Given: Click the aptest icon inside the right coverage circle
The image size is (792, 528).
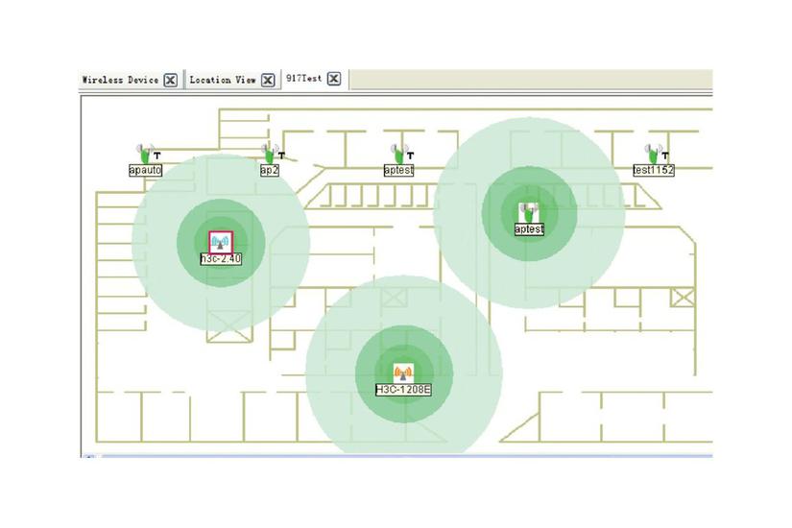Looking at the screenshot, I should (x=529, y=212).
